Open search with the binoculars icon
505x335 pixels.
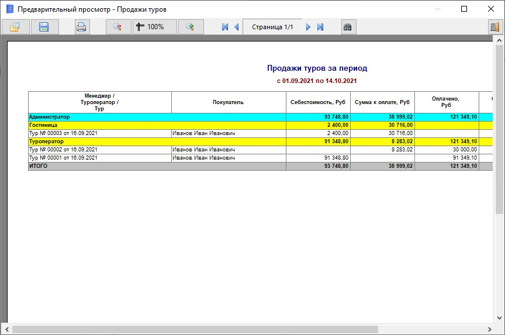click(348, 27)
